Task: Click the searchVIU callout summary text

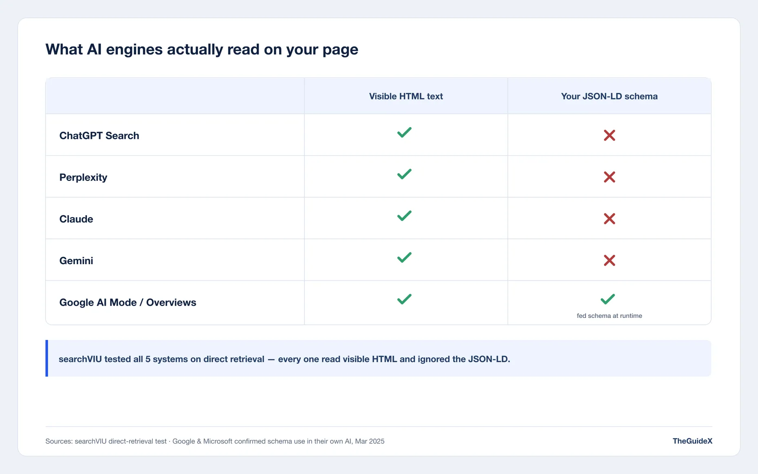Action: 284,359
